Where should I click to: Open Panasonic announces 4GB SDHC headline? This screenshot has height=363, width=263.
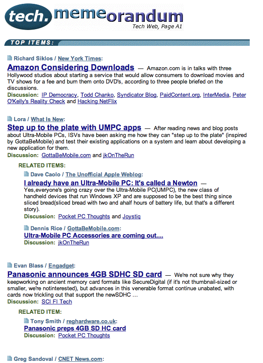tap(84, 274)
